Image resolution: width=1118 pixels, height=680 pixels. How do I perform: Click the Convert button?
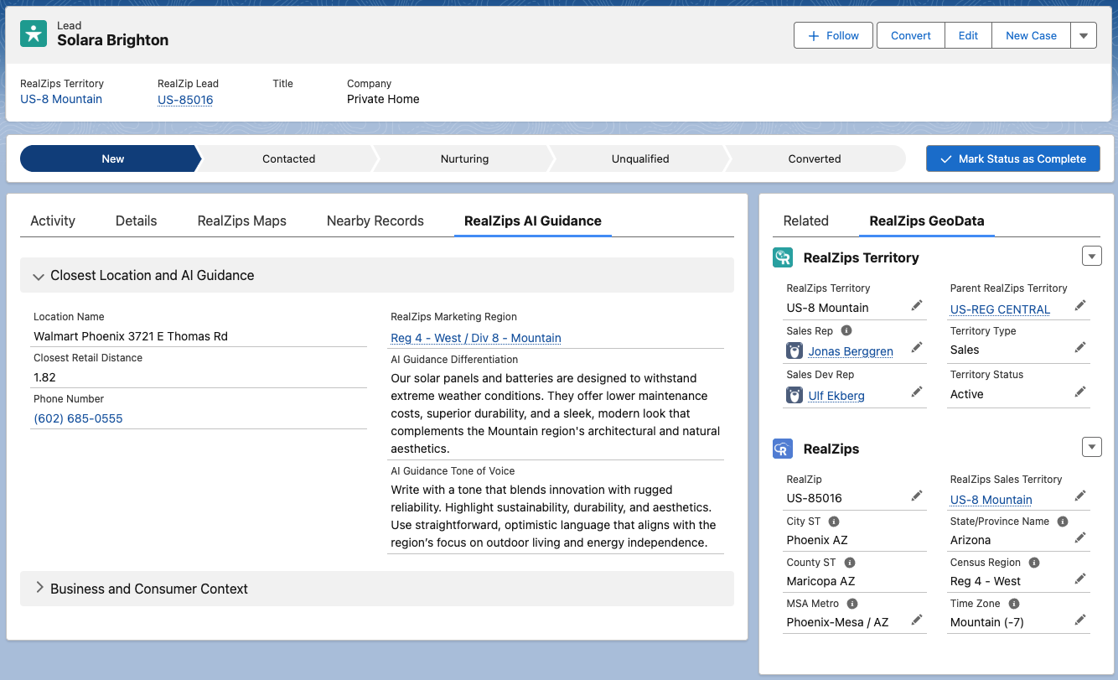tap(911, 36)
